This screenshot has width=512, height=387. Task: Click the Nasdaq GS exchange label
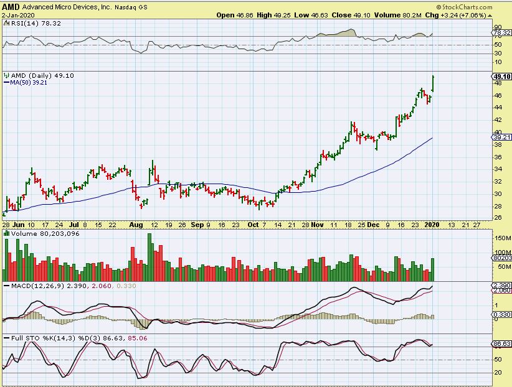[130, 7]
